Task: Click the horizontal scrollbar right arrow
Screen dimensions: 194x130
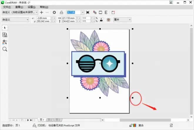Action: [x=188, y=120]
